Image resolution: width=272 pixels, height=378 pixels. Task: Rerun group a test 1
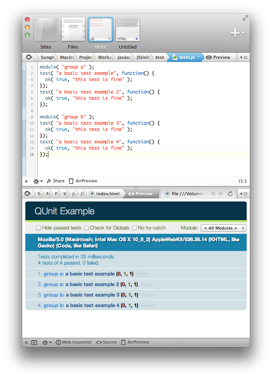click(143, 274)
